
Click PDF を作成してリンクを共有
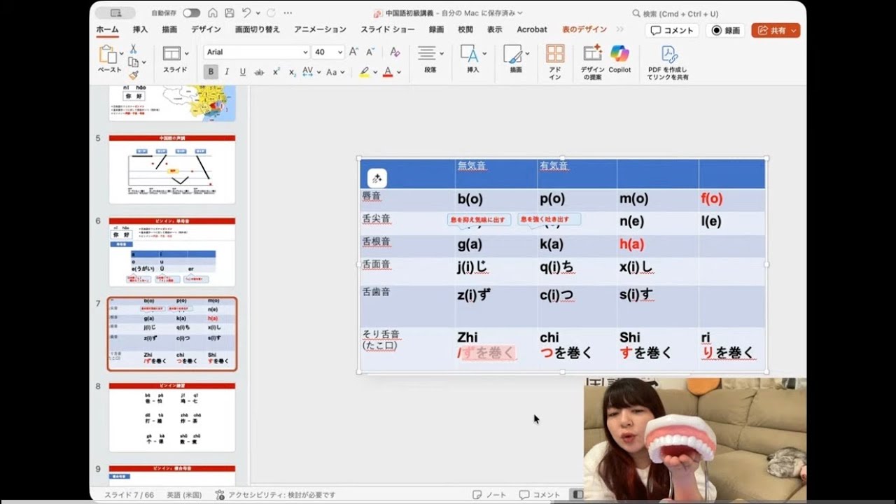[668, 63]
